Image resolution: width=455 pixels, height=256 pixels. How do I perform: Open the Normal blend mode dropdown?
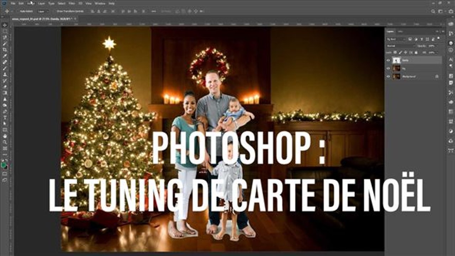click(401, 46)
